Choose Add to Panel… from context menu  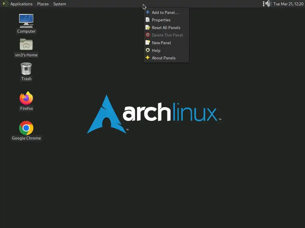click(166, 12)
